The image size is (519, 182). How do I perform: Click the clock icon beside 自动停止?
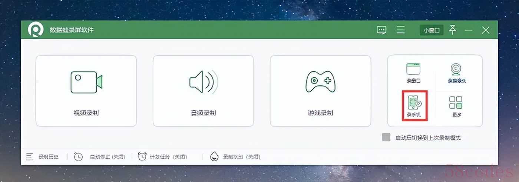coord(78,156)
